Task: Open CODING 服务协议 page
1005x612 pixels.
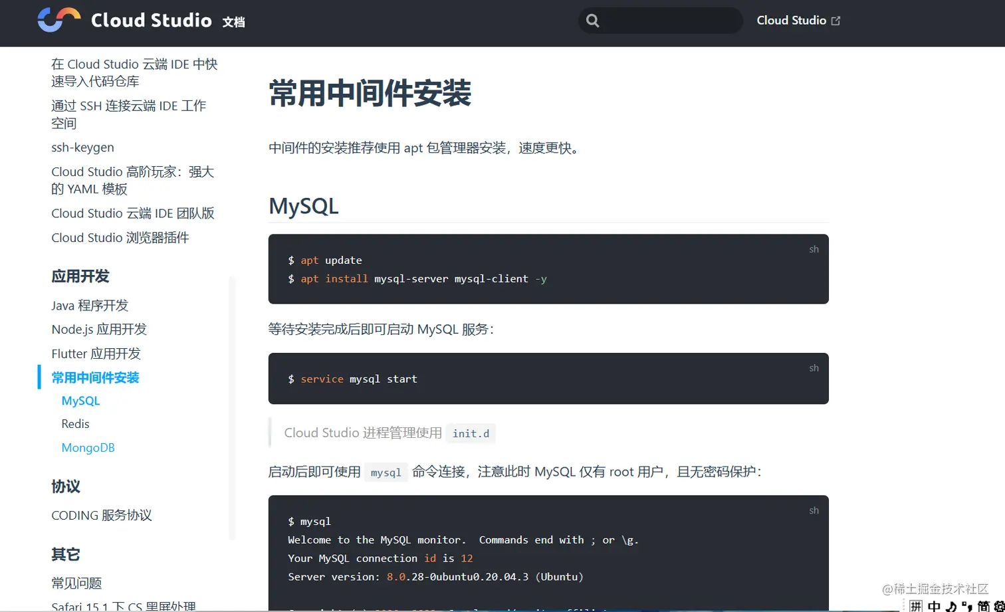Action: point(102,516)
